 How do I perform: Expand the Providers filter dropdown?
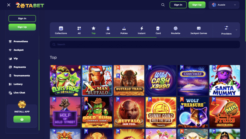coord(226,30)
